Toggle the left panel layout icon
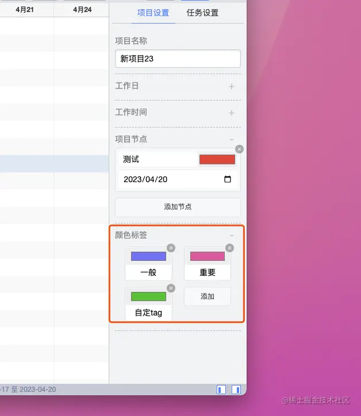Image resolution: width=361 pixels, height=416 pixels. pos(221,390)
